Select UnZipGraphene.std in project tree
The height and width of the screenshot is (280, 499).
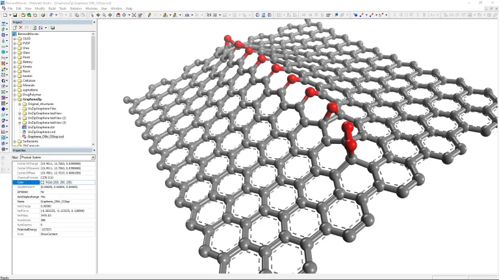coord(41,127)
